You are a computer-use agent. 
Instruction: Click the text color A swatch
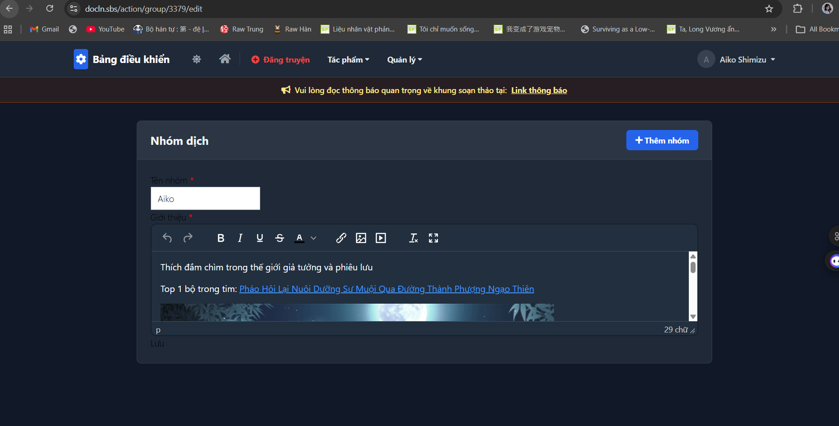[299, 238]
